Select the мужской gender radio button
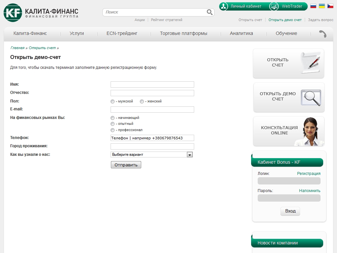 click(113, 101)
